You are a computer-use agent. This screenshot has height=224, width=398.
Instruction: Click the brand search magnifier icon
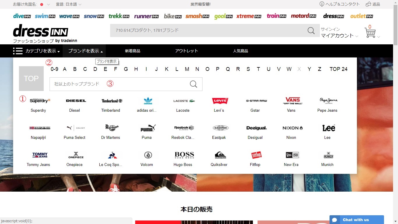(193, 84)
